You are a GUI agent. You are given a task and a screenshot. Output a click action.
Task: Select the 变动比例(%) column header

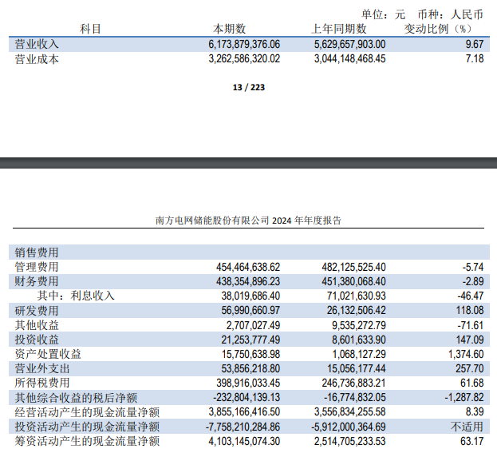tap(438, 29)
